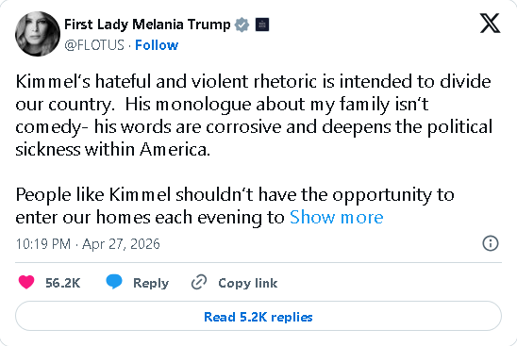Open the X logo link

pyautogui.click(x=490, y=24)
